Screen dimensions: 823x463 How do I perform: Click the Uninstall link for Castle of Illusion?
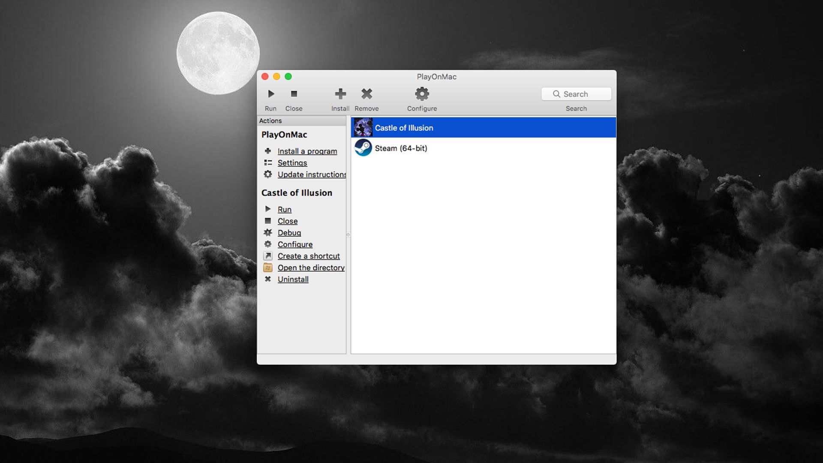[x=293, y=280]
